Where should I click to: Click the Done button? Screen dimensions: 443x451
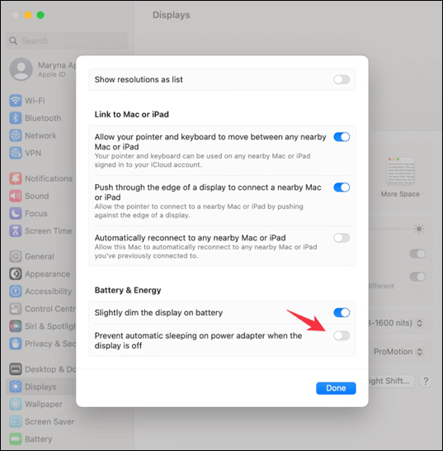pos(336,388)
